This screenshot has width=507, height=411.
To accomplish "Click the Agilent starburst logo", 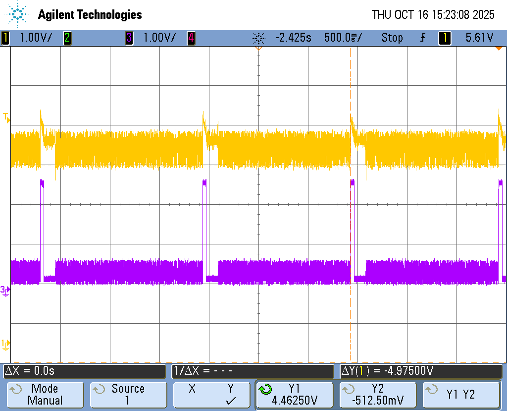I will pyautogui.click(x=17, y=14).
